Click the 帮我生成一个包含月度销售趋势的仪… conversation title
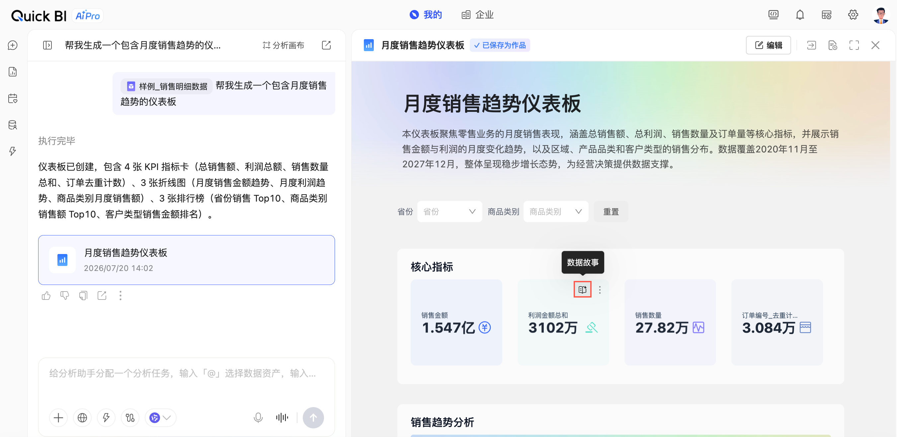This screenshot has width=897, height=437. pos(142,45)
